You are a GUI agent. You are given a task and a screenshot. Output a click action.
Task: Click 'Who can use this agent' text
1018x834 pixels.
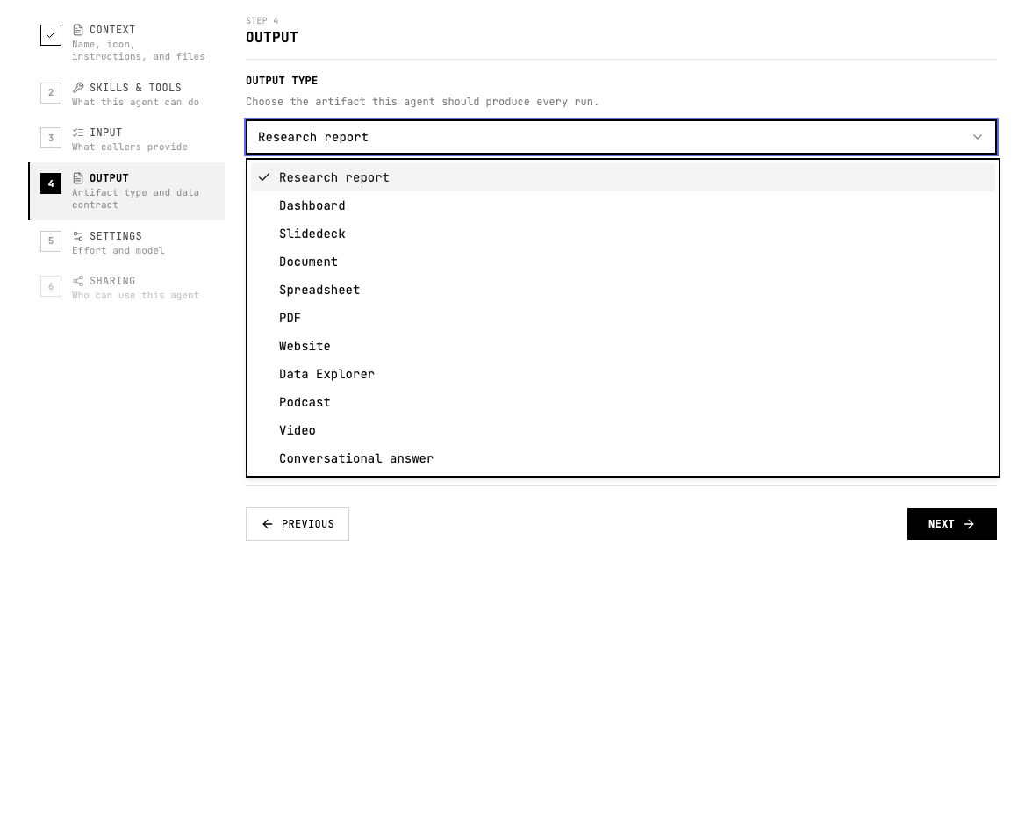(x=136, y=296)
